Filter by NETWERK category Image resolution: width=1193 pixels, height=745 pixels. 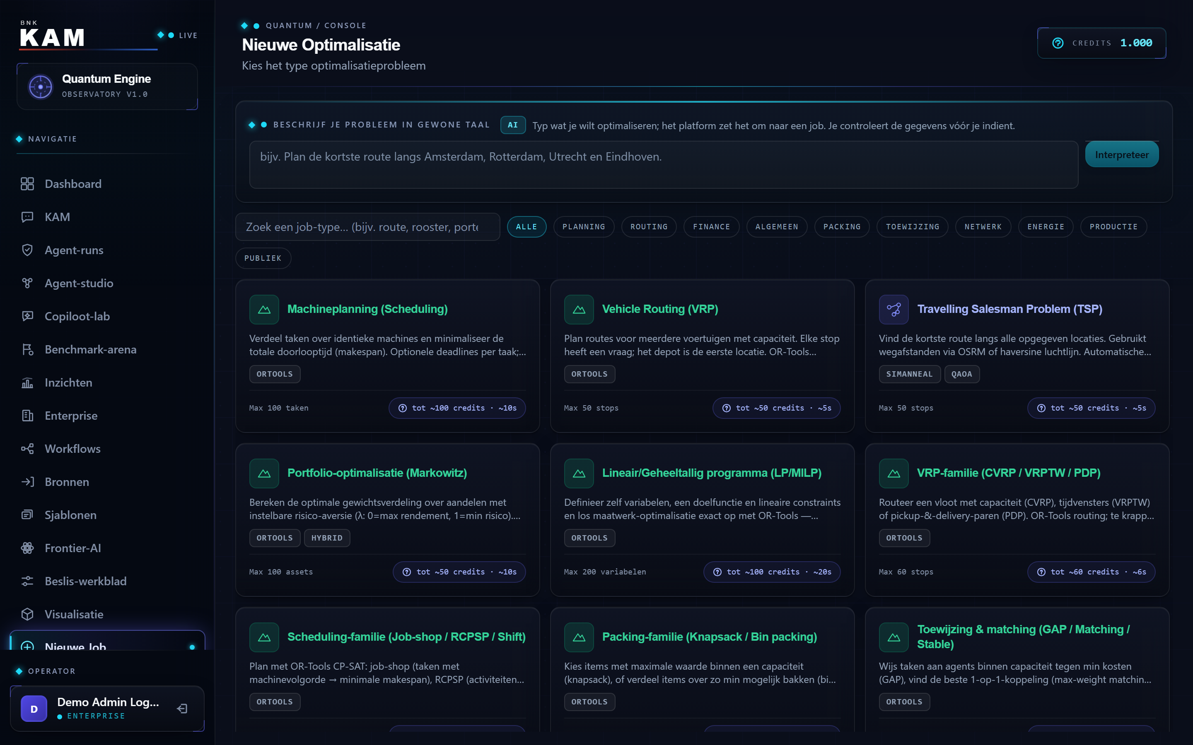click(983, 227)
